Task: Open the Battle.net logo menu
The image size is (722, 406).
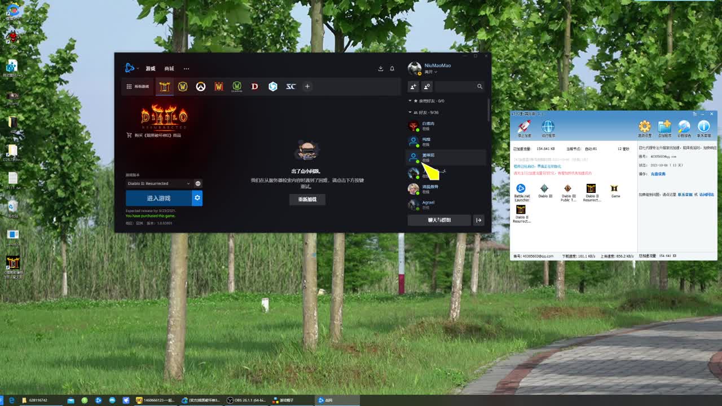Action: [131, 68]
